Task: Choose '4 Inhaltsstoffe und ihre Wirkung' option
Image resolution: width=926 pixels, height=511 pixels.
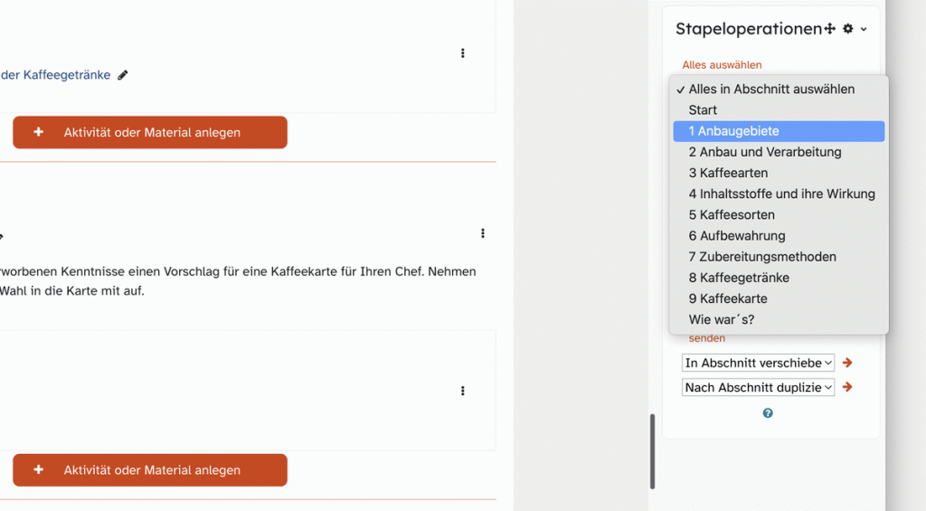Action: click(x=781, y=194)
